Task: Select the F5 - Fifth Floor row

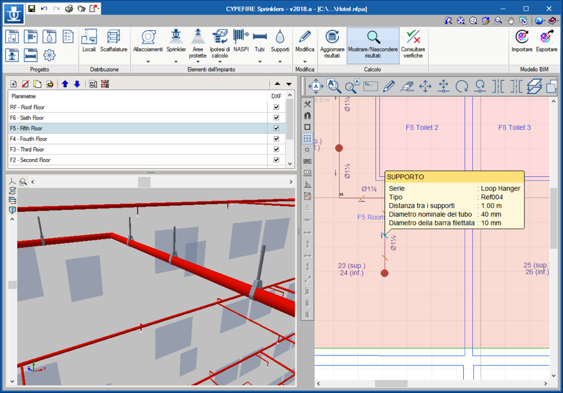Action: tap(138, 128)
